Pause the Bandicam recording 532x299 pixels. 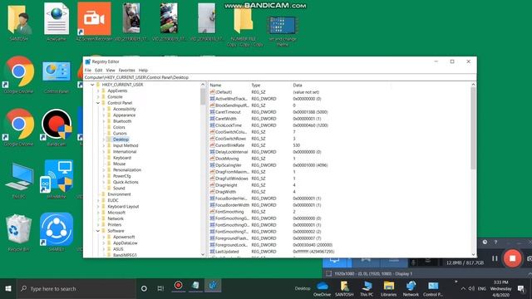[495, 258]
